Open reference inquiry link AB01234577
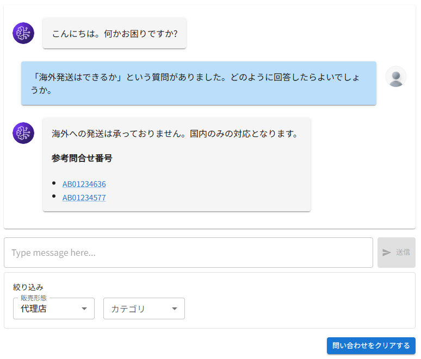This screenshot has height=359, width=421. [84, 198]
